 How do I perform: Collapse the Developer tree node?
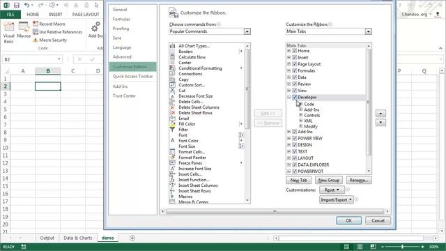(289, 97)
